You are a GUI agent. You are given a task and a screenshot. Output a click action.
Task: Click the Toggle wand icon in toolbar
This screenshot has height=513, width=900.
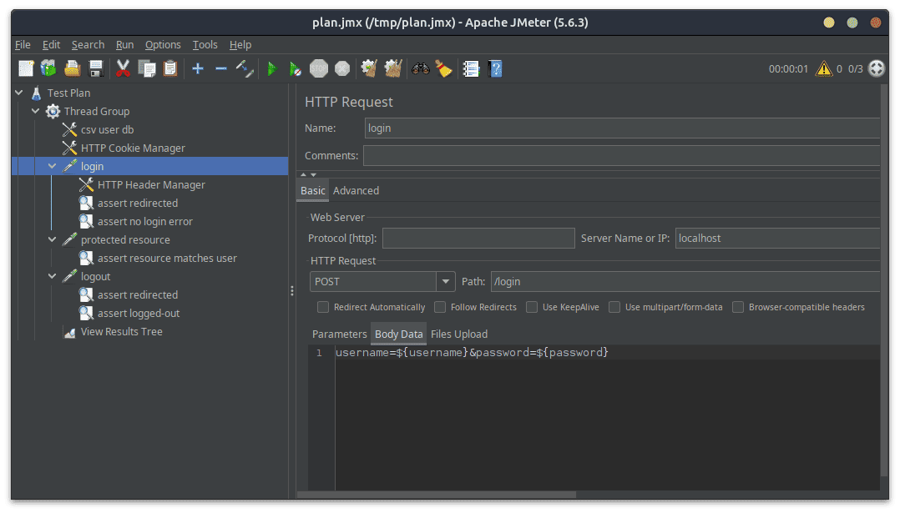click(245, 69)
